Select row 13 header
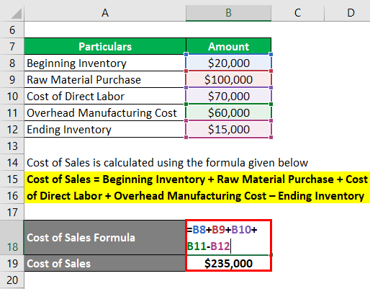Image resolution: width=370 pixels, height=289 pixels. (12, 146)
